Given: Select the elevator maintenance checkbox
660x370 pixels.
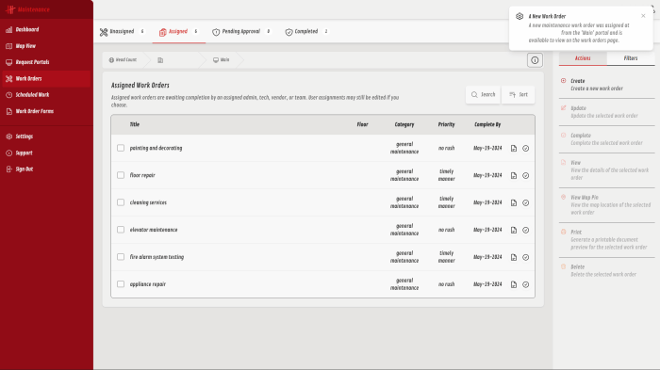Looking at the screenshot, I should [x=121, y=230].
